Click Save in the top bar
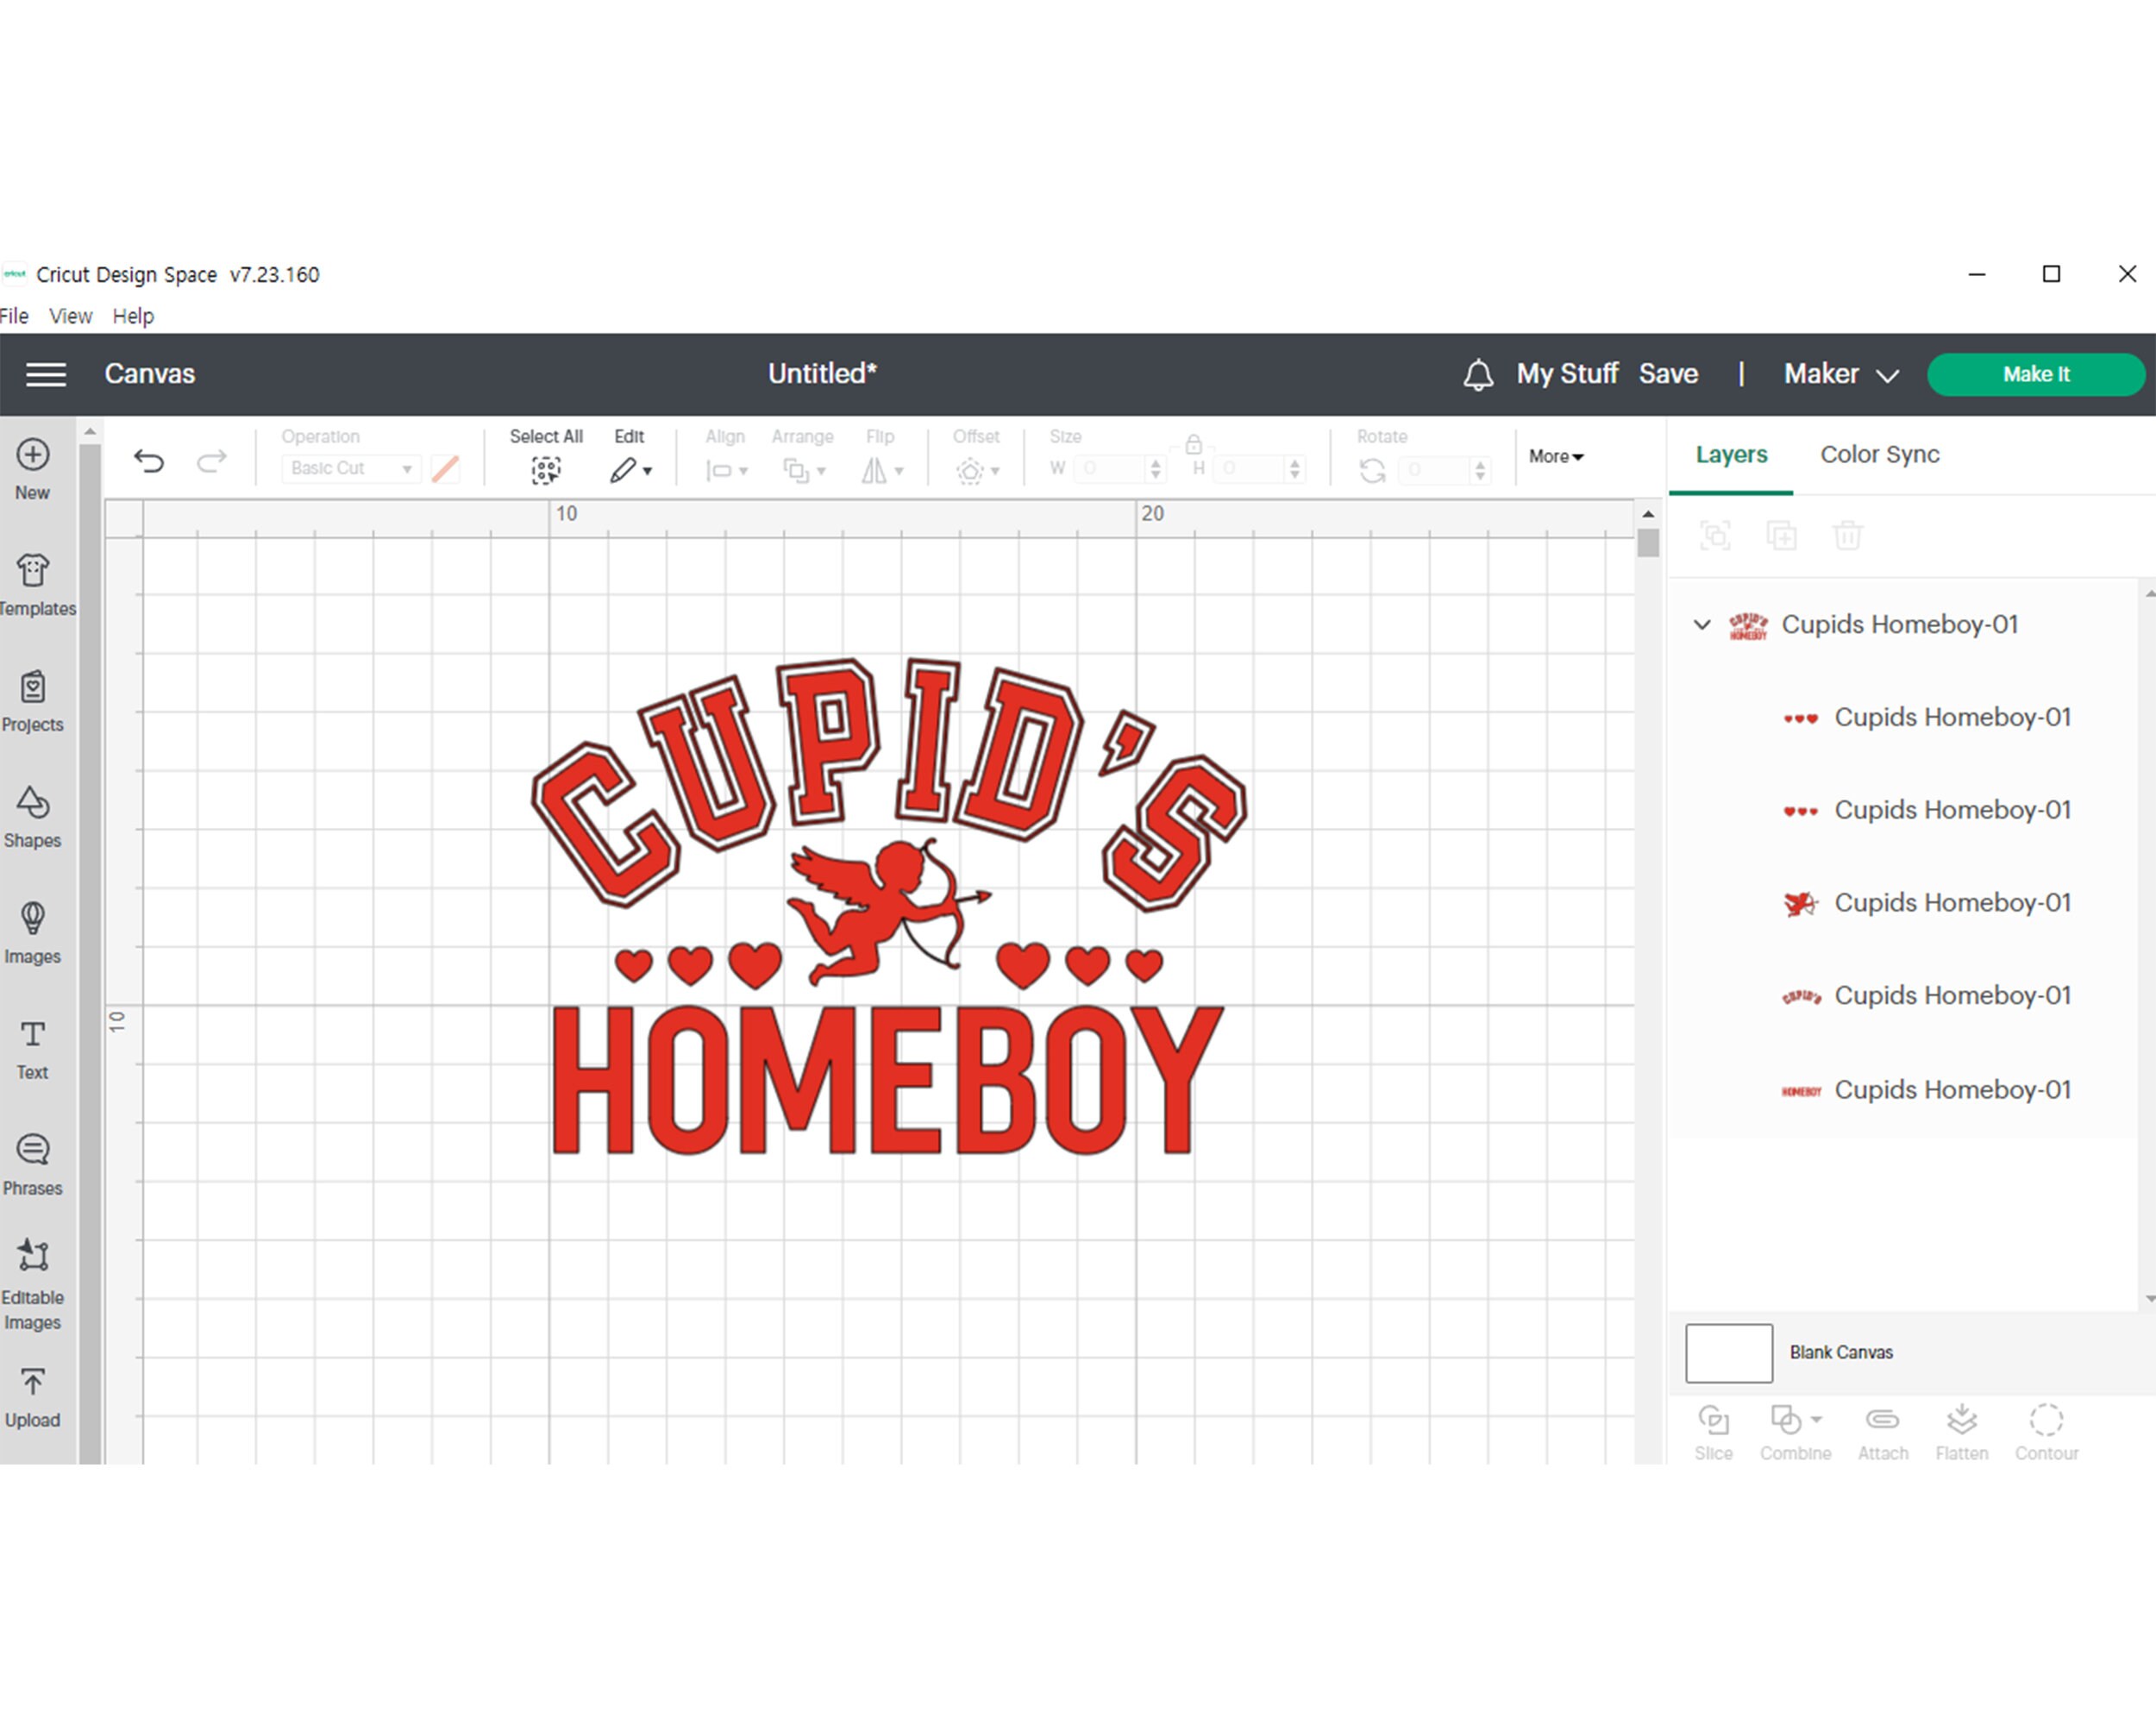2156x1725 pixels. 1667,373
